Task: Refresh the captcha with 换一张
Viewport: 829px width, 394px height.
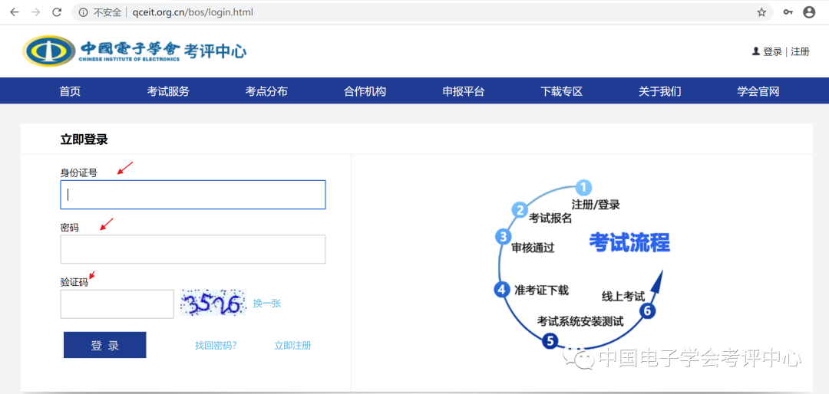Action: [x=266, y=303]
